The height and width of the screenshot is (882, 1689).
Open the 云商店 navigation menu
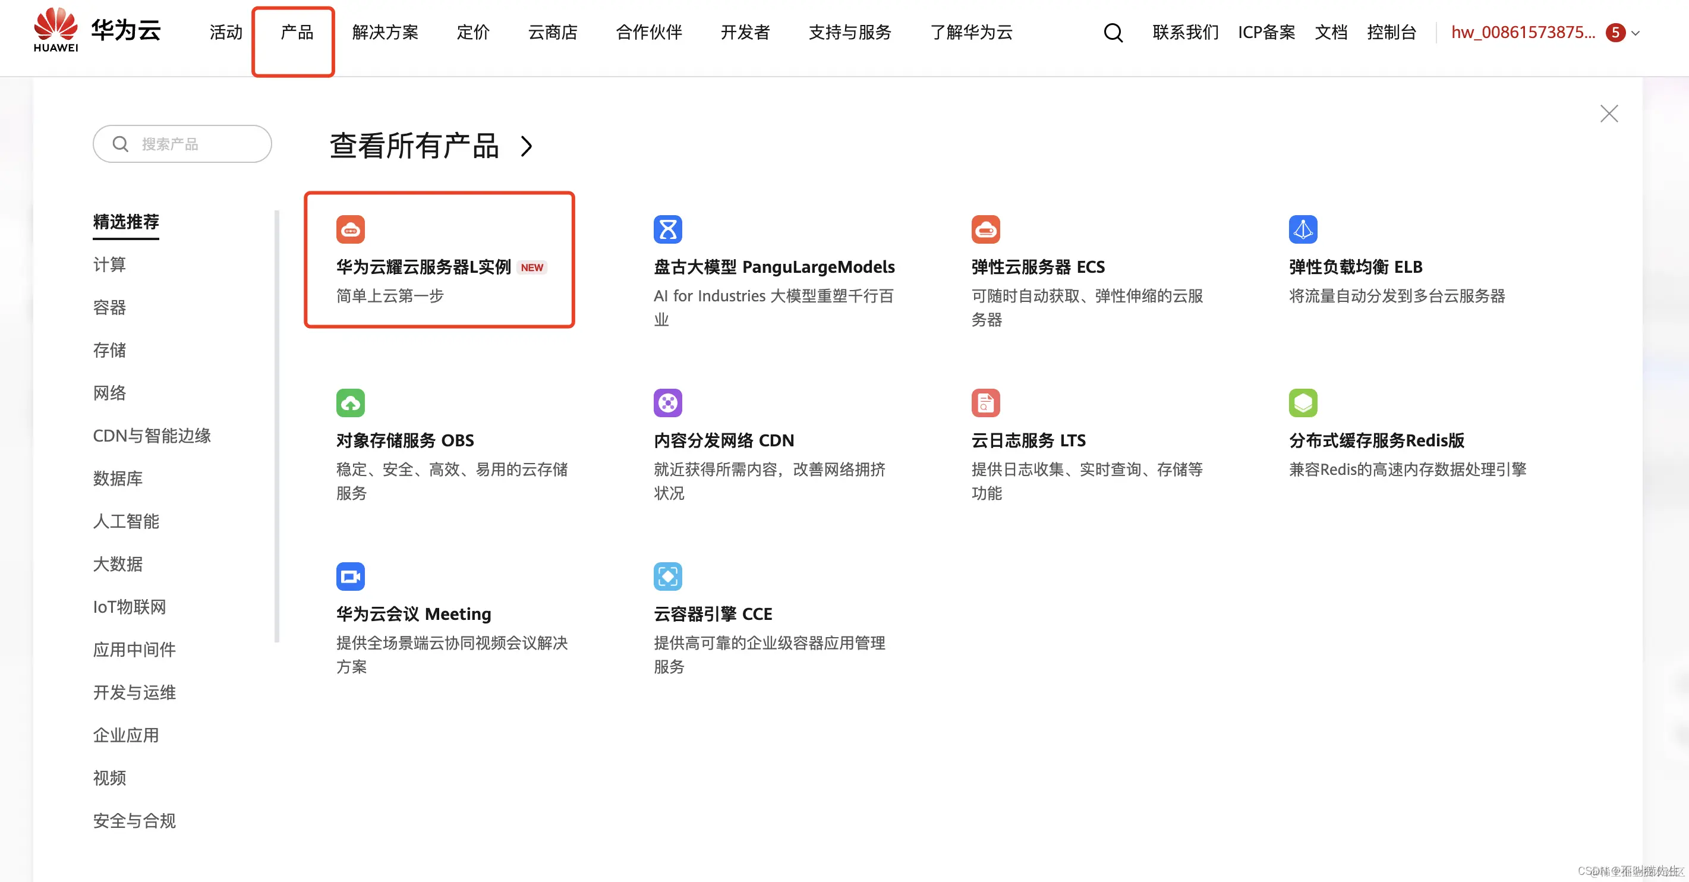tap(553, 33)
